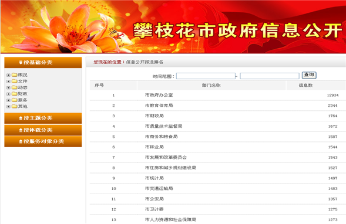Screen dimensions: 346x224
Task: Select the 市卫计委 department name
Action: click(x=154, y=209)
